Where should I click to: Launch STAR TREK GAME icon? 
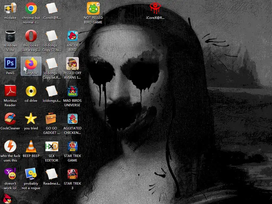[73, 146]
